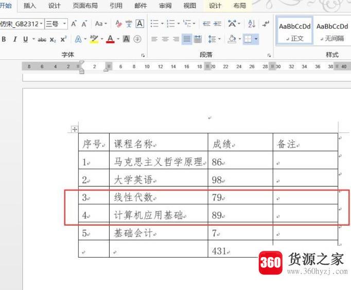
Task: Switch to the 插入 tab
Action: pyautogui.click(x=30, y=6)
